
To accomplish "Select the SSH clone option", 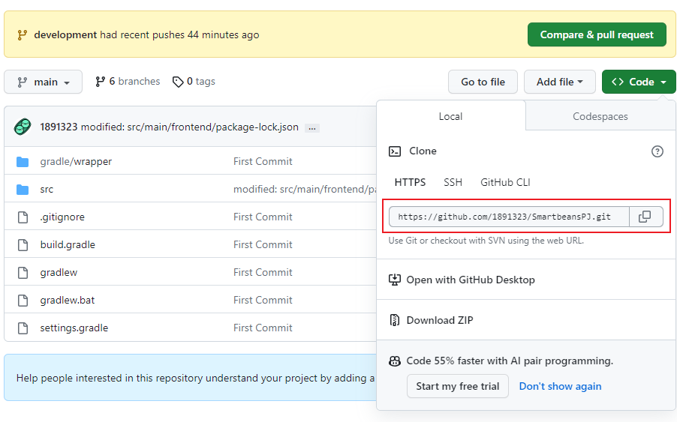I will pos(453,182).
